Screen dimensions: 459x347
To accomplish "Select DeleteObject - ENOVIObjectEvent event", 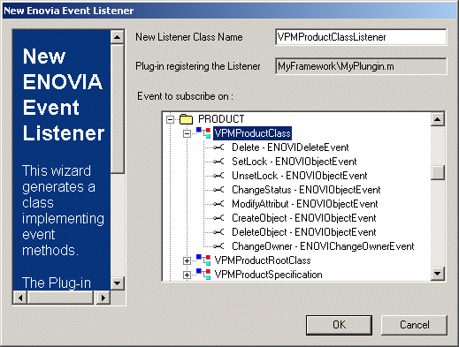I will point(304,232).
